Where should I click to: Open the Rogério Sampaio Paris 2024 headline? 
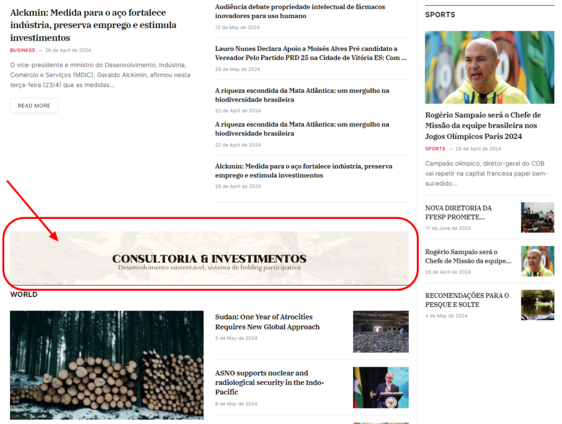tap(488, 125)
